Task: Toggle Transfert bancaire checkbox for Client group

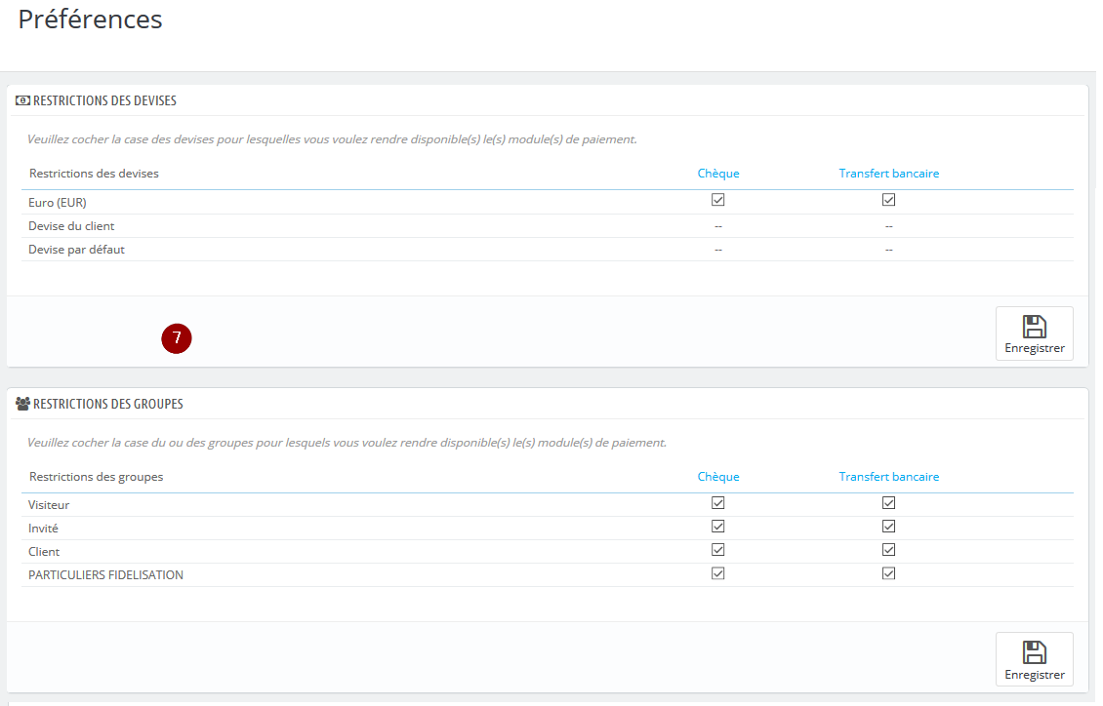Action: pos(888,550)
